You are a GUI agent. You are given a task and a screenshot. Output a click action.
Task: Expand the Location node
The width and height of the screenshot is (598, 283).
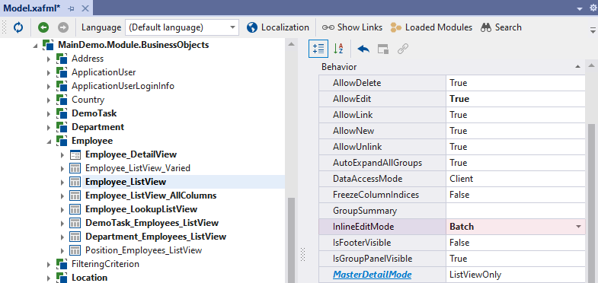point(49,278)
